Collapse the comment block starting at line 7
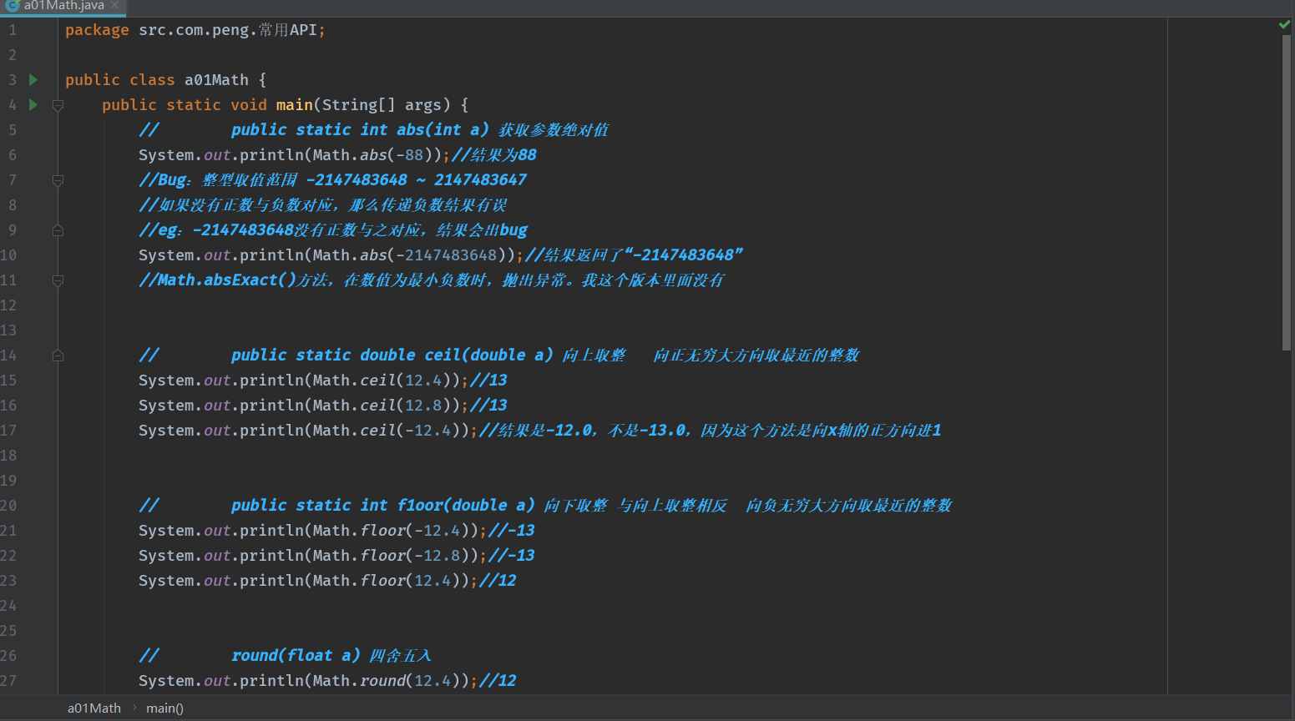This screenshot has width=1295, height=721. pos(58,180)
